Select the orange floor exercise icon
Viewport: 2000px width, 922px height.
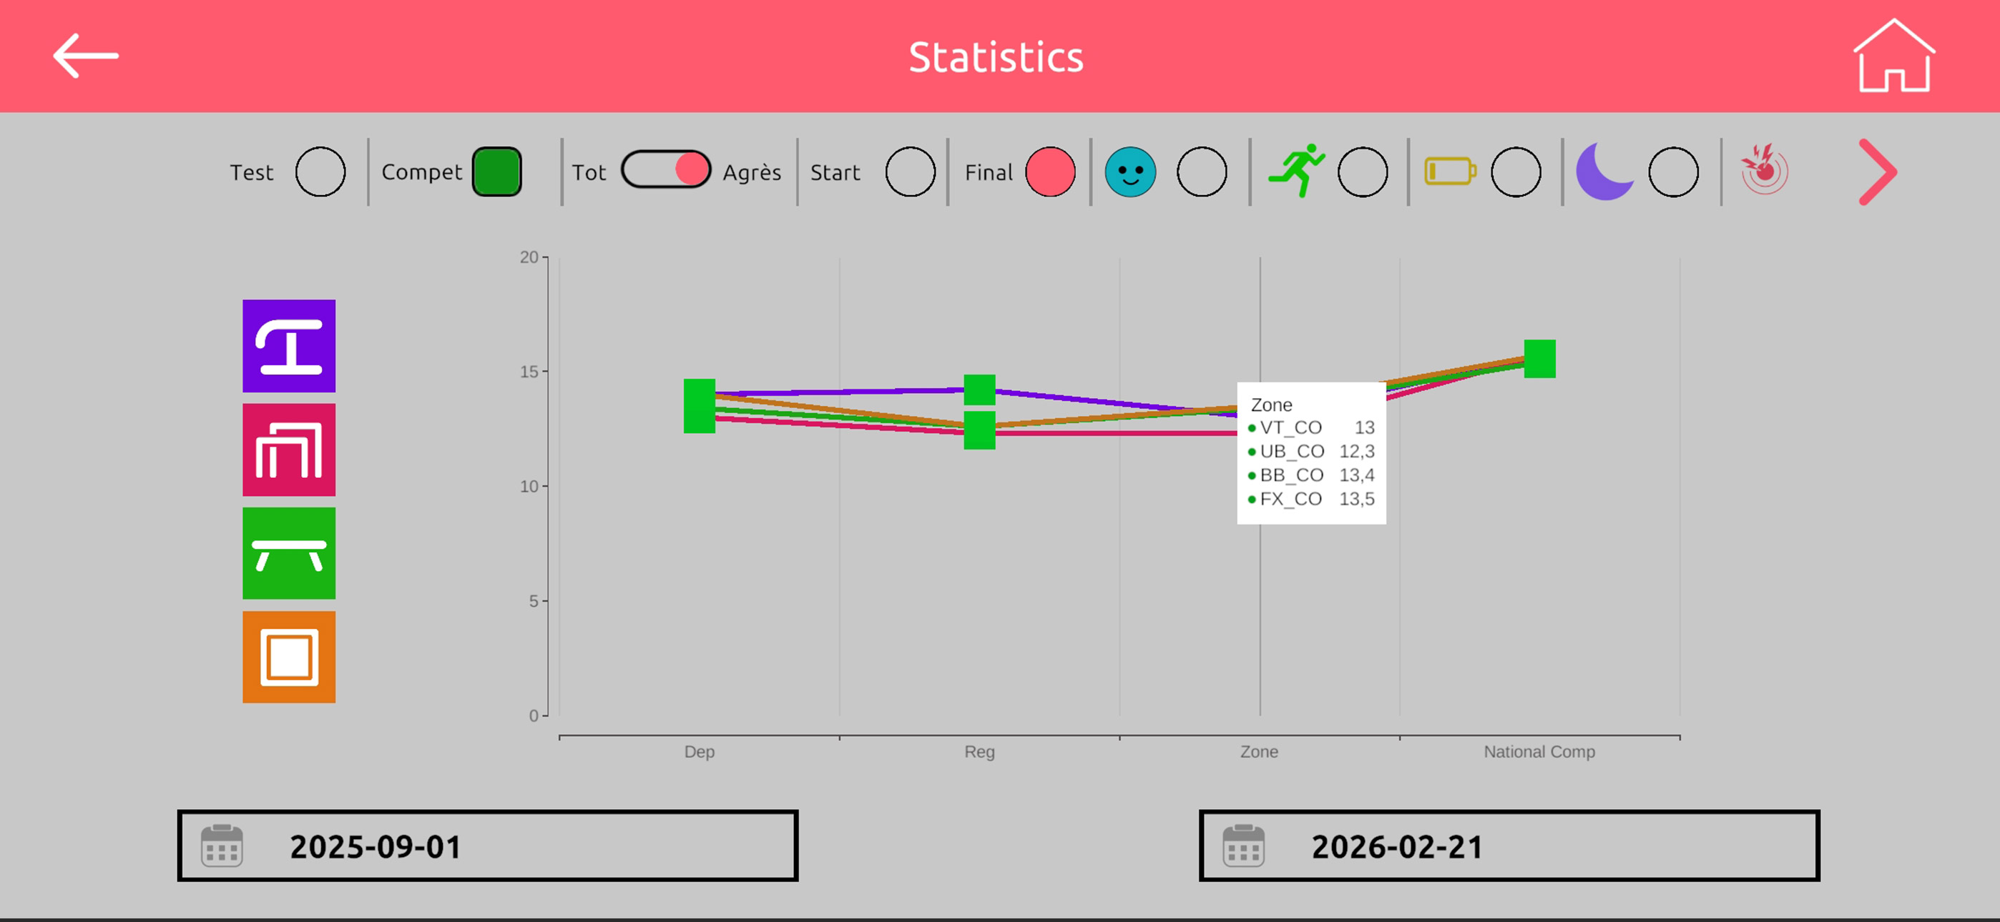pos(289,658)
